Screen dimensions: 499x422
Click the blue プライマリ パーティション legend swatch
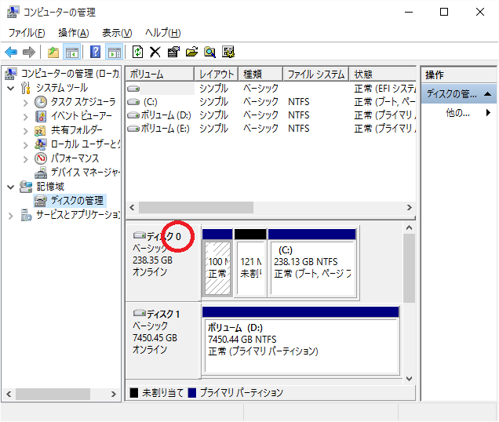click(192, 393)
